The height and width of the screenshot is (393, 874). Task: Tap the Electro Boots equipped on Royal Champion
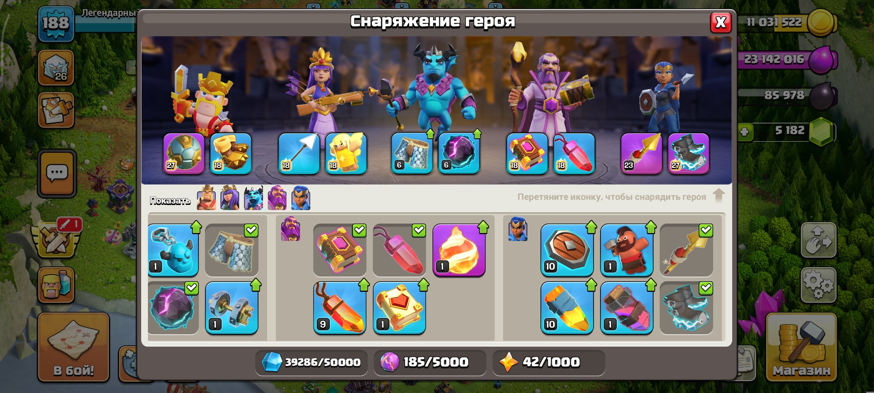688,153
